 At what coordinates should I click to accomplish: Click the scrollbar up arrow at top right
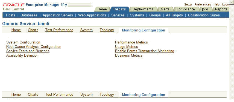232,1
